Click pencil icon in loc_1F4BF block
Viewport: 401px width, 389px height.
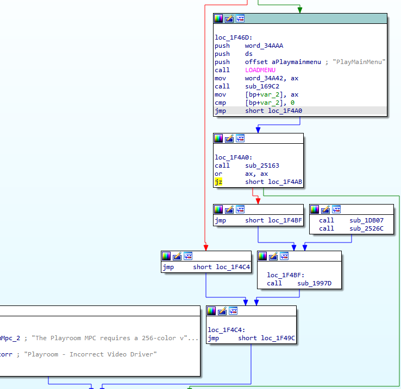pyautogui.click(x=273, y=256)
